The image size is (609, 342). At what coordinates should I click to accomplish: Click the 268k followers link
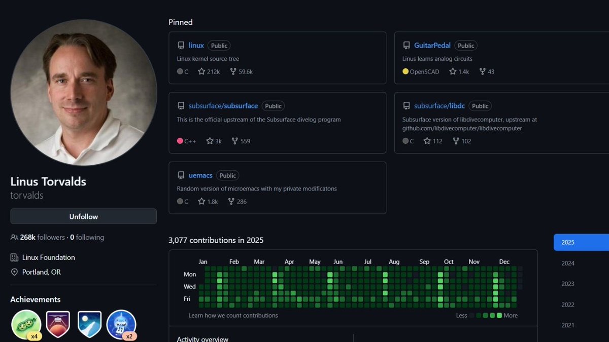click(43, 237)
